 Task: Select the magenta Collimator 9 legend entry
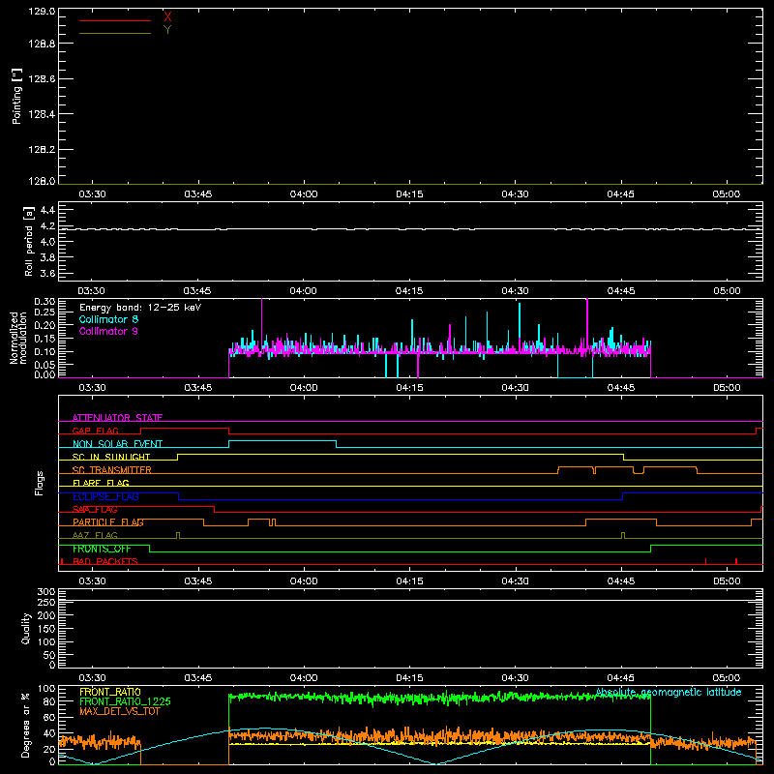(x=108, y=331)
